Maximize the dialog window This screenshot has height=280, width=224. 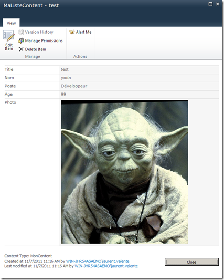click(x=210, y=4)
